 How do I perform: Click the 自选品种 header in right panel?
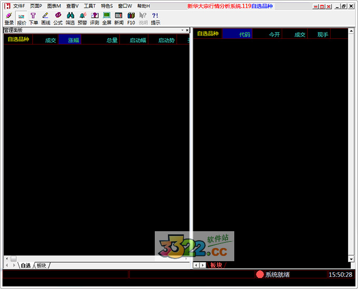point(208,34)
